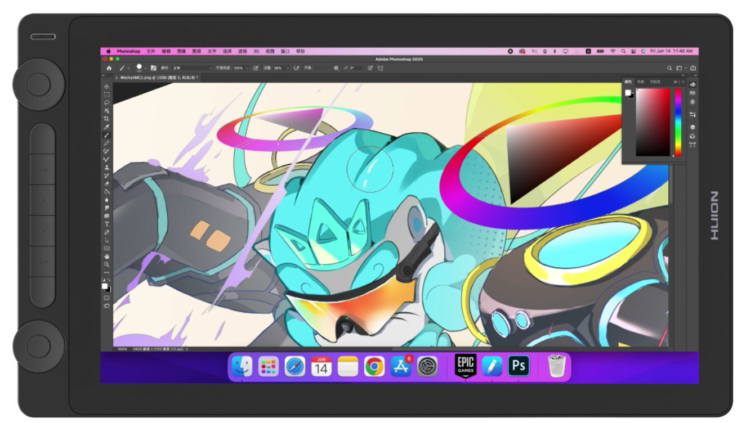Screen dimensions: 746x423
Task: Go to the Photoshop Home screen
Action: 109,67
